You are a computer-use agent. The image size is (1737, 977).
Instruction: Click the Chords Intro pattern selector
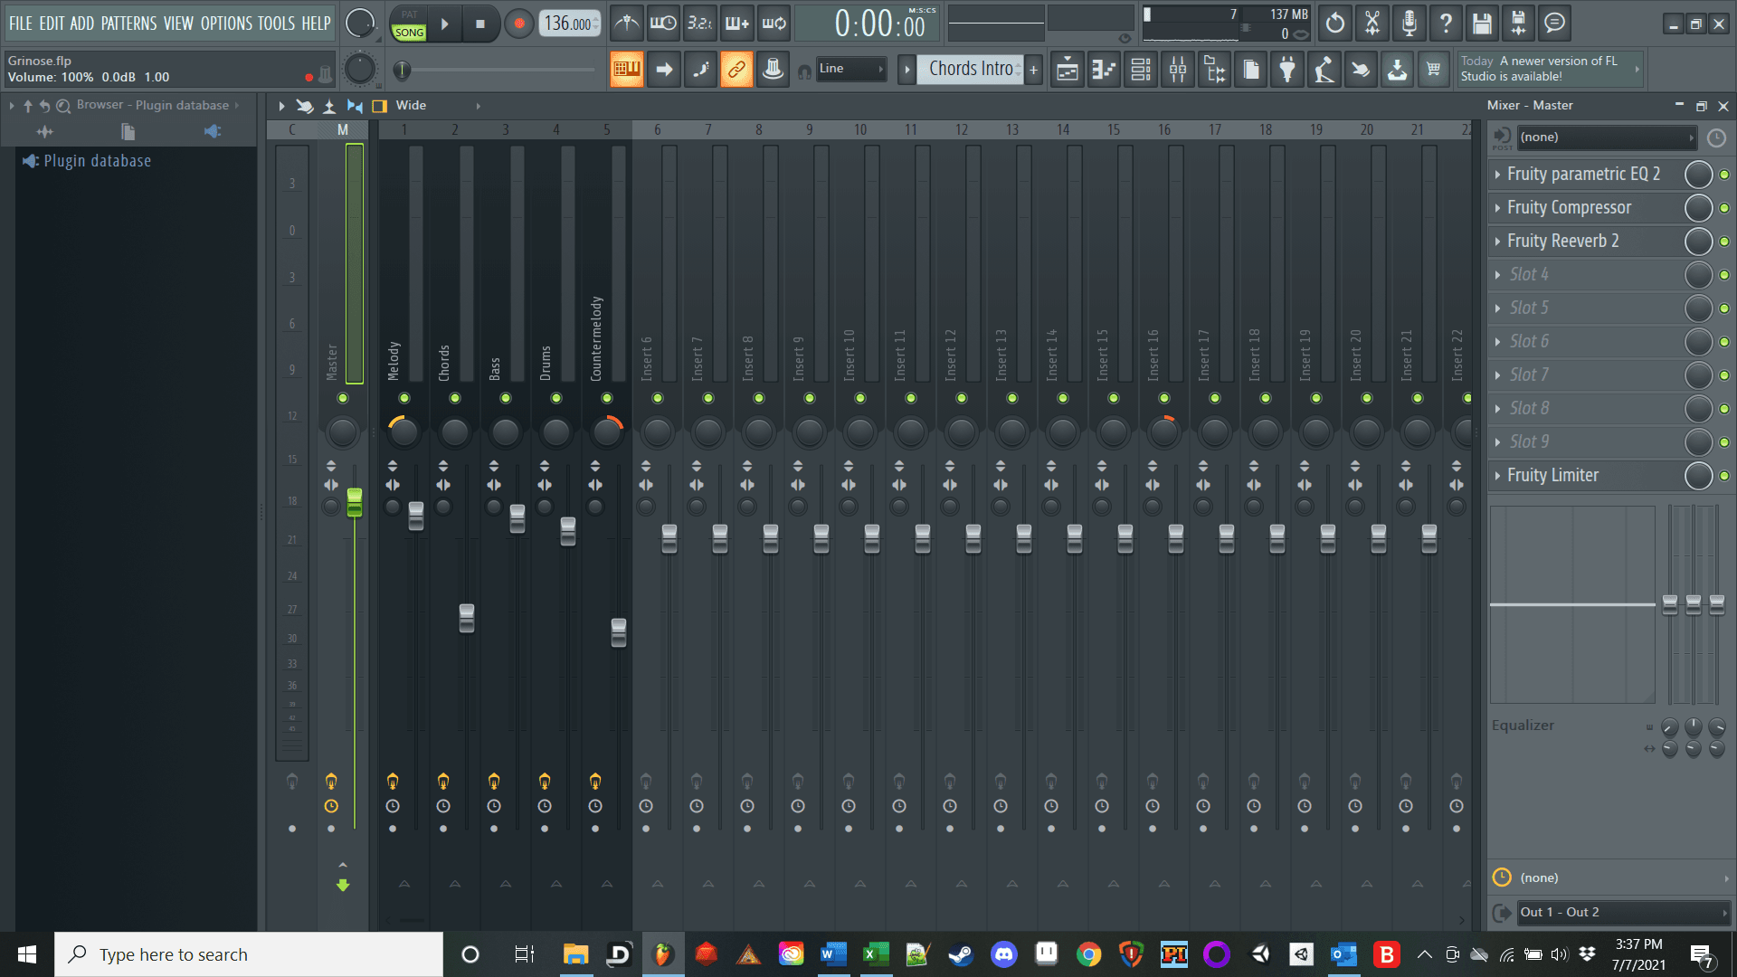click(x=970, y=69)
